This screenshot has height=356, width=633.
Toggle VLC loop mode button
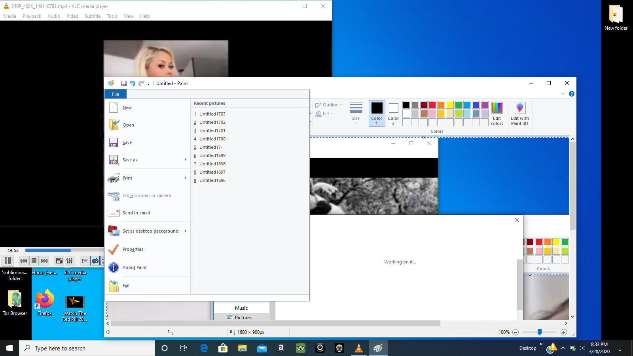(95, 261)
